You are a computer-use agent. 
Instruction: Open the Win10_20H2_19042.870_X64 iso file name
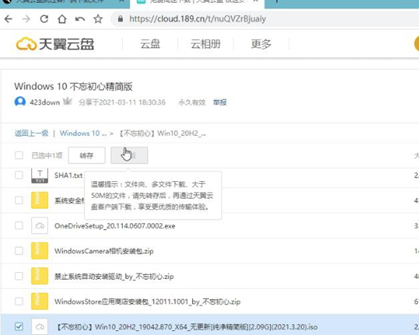186,327
